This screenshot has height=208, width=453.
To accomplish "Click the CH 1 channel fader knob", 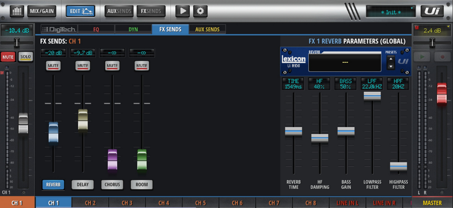I will pyautogui.click(x=23, y=123).
